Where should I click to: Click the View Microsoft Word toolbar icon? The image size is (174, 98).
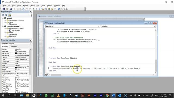tap(4, 9)
